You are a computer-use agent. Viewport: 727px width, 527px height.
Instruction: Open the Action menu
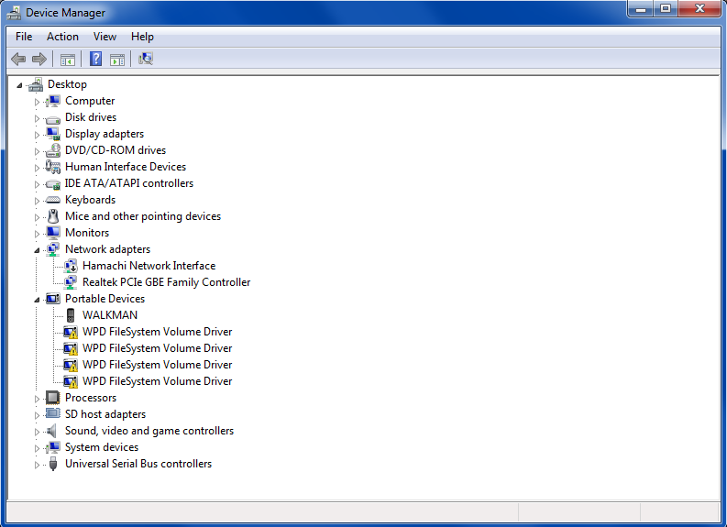(62, 37)
